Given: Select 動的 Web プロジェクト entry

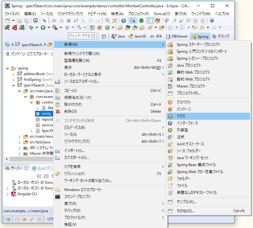Looking at the screenshot, I should 208,79.
